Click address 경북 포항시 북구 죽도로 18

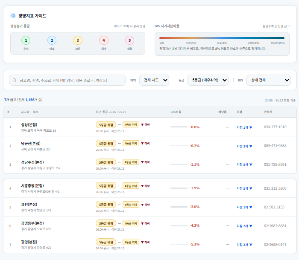click(x=38, y=130)
